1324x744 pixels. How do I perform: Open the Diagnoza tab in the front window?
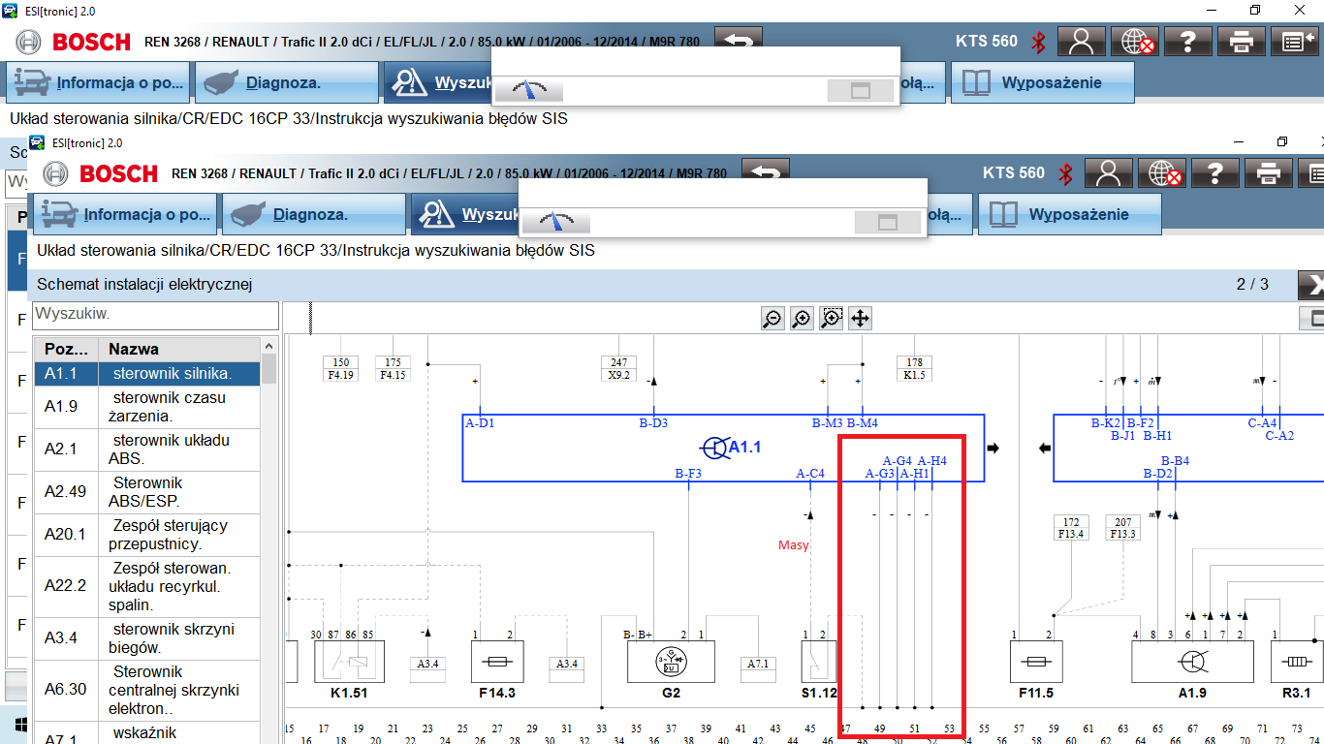point(313,214)
